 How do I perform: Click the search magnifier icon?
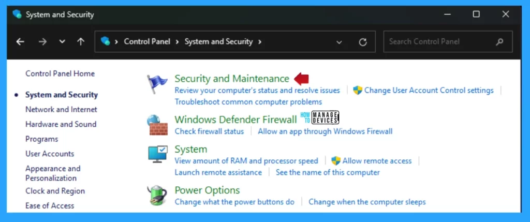(x=499, y=42)
